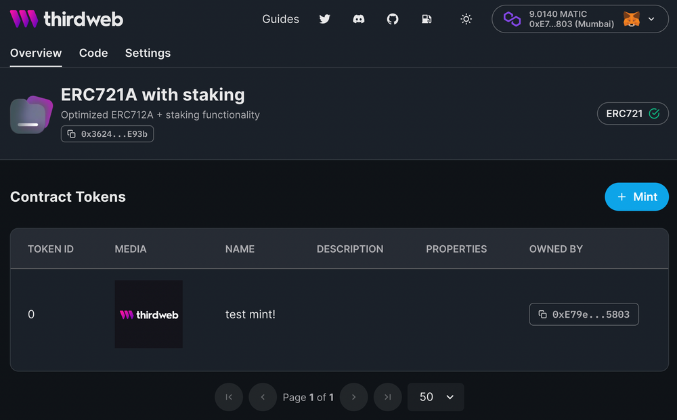
Task: Open the connected wallet dropdown
Action: (x=580, y=19)
